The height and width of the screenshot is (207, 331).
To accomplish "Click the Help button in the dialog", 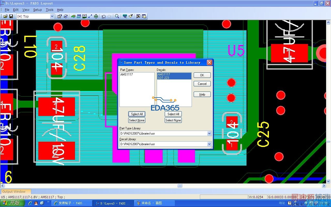I will coord(202,94).
